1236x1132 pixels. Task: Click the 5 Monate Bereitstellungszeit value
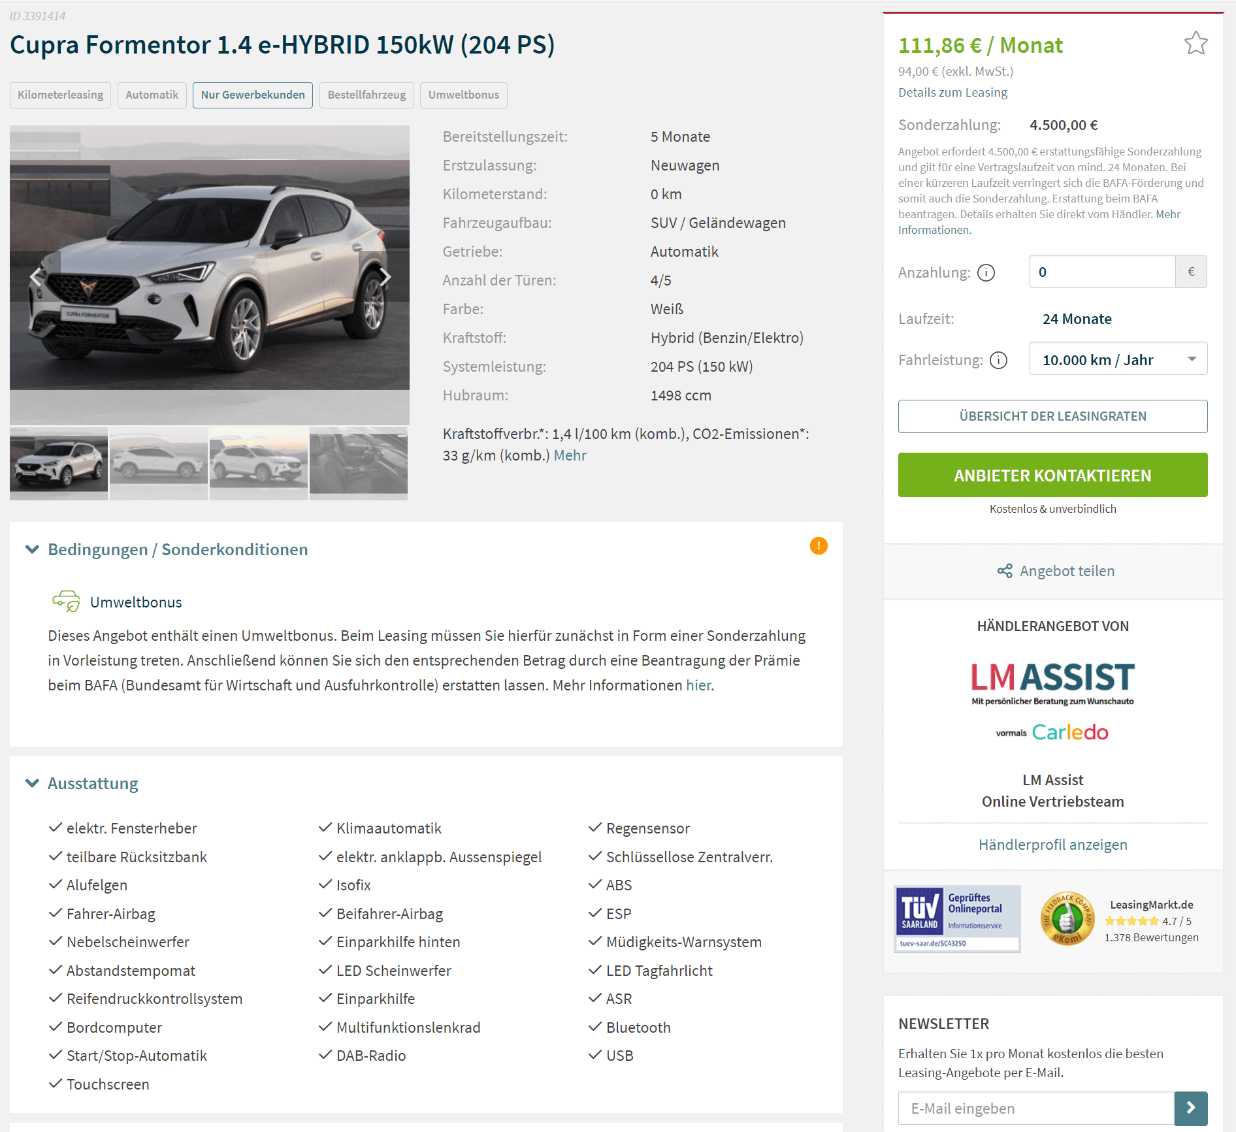pos(680,137)
